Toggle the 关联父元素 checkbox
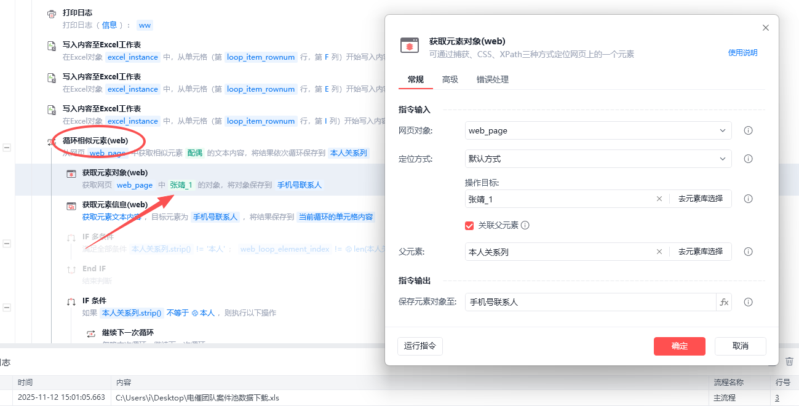Screen dimensions: 799x406 coord(469,225)
